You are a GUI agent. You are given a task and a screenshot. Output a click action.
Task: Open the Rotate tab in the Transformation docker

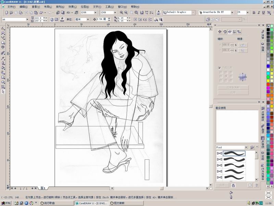tap(225, 32)
